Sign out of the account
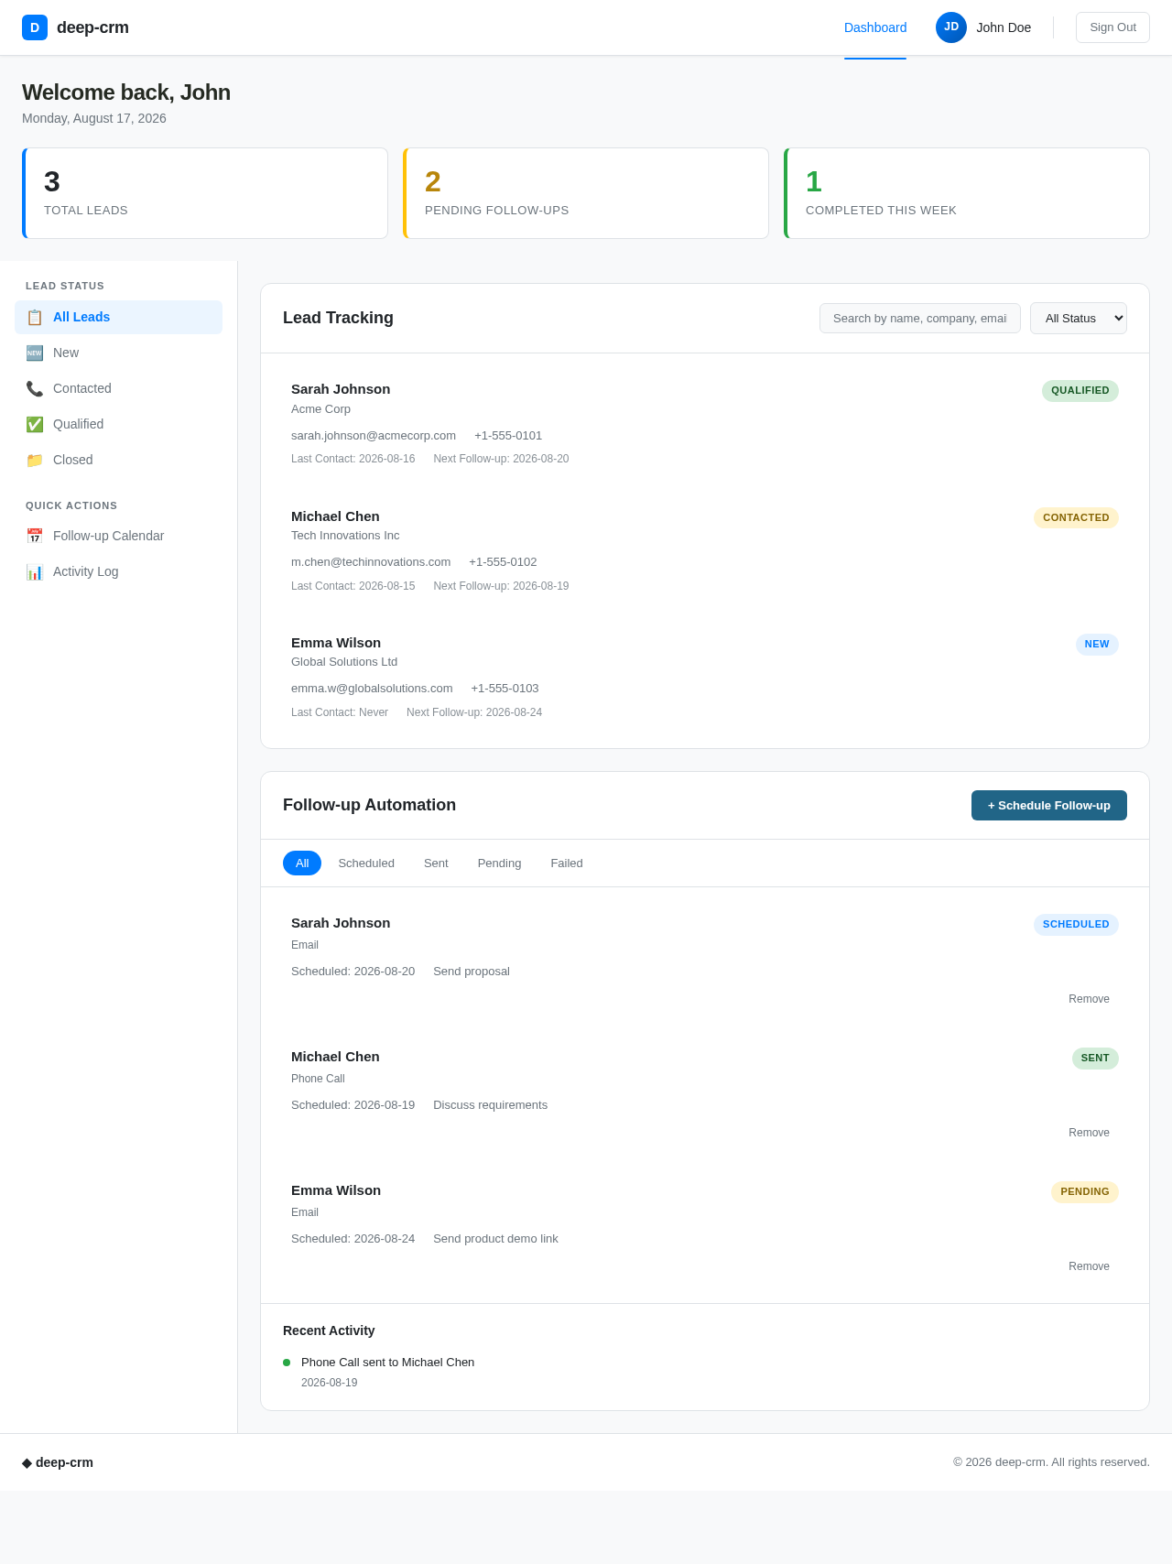The image size is (1172, 1564). click(x=1112, y=27)
